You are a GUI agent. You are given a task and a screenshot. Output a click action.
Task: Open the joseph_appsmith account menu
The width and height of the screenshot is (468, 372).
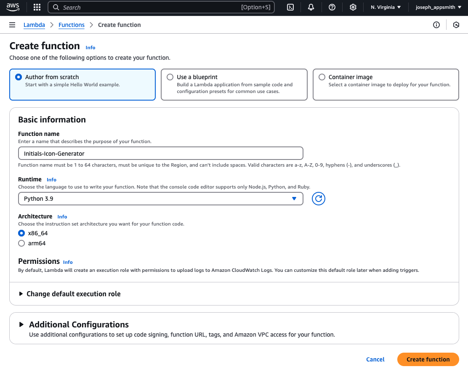pos(438,7)
